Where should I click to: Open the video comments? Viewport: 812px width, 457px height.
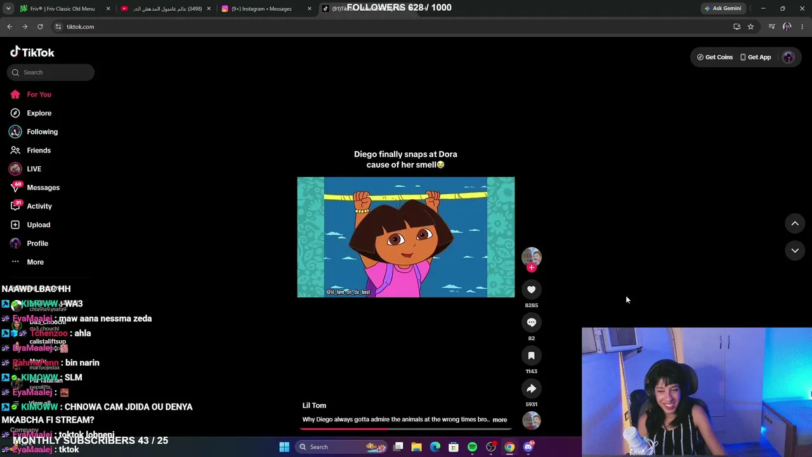532,322
